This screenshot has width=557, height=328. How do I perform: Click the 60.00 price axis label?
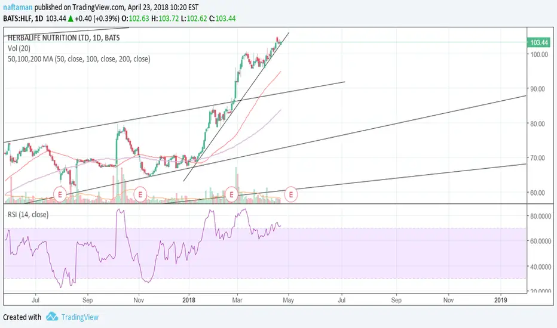(x=537, y=193)
